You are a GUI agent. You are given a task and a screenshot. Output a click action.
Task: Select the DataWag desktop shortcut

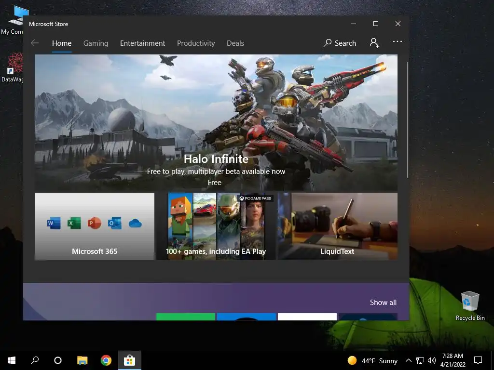13,67
